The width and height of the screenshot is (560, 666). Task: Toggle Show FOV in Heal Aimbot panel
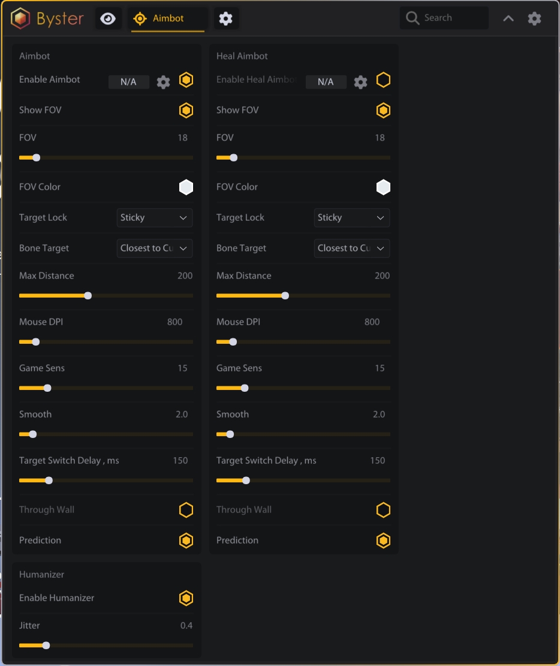pos(383,110)
